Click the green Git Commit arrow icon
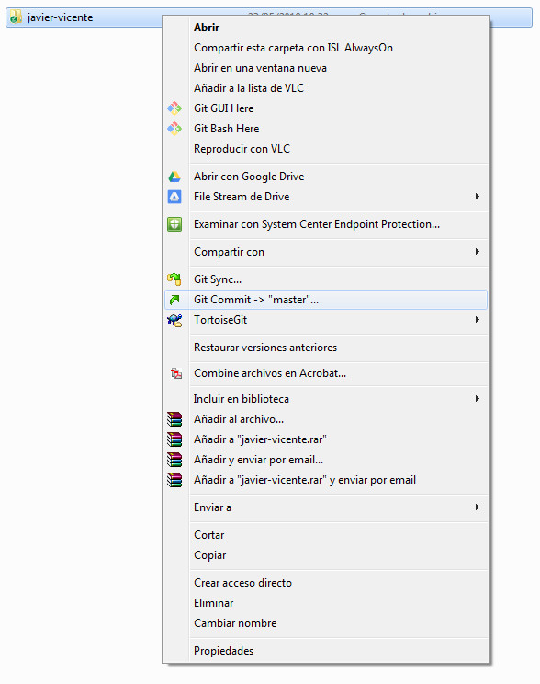The height and width of the screenshot is (684, 540). [174, 300]
